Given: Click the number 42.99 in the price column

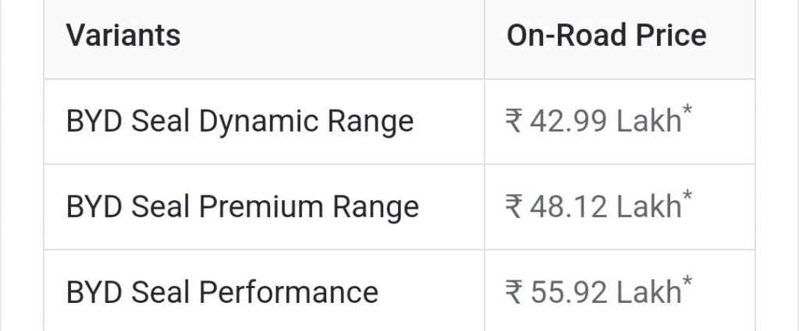Looking at the screenshot, I should (x=569, y=122).
